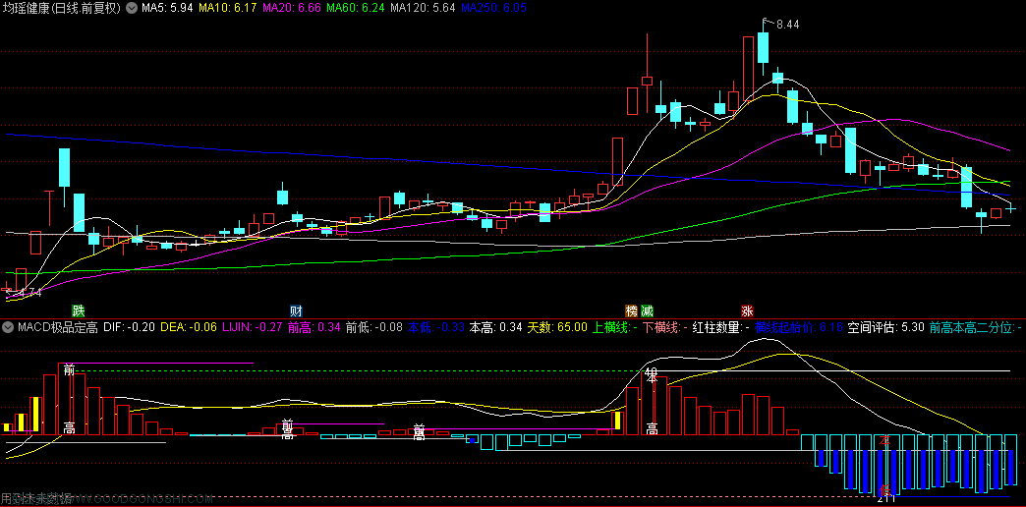The image size is (1026, 507).
Task: Click the 天数: 65.00 value
Action: 557,326
